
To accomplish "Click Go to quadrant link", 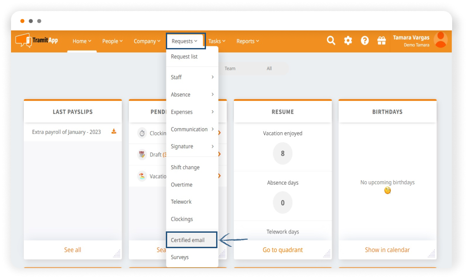I will (x=283, y=250).
